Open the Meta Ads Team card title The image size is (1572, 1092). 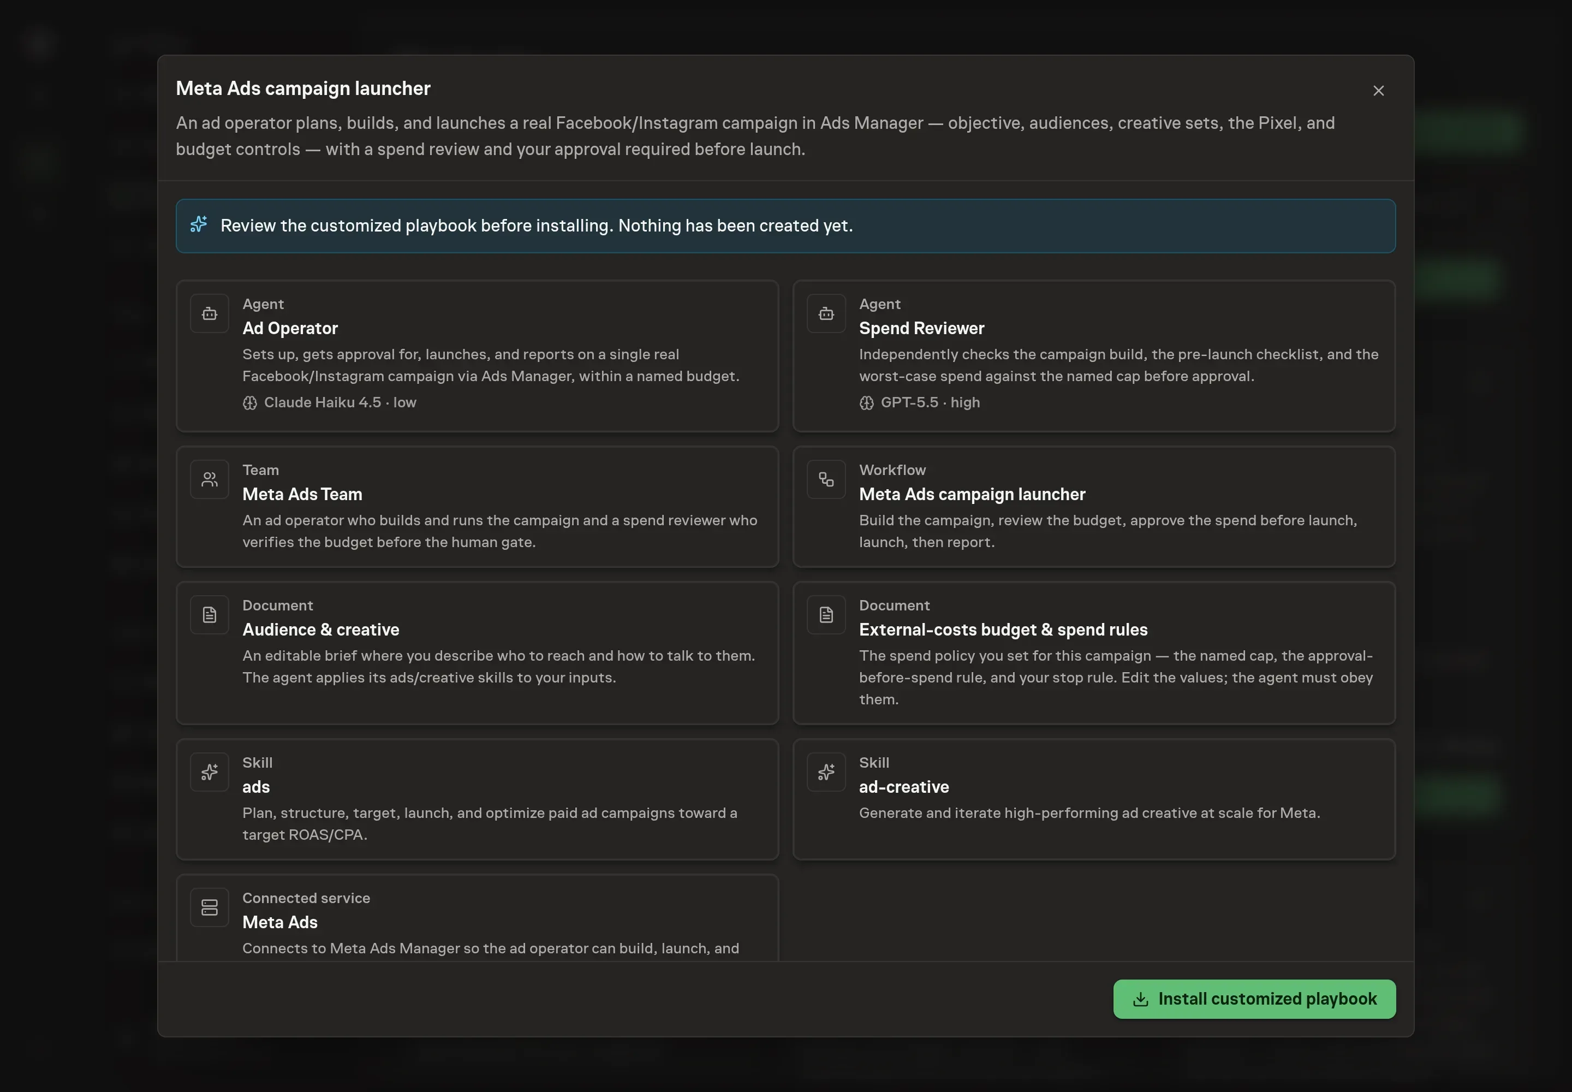(302, 494)
